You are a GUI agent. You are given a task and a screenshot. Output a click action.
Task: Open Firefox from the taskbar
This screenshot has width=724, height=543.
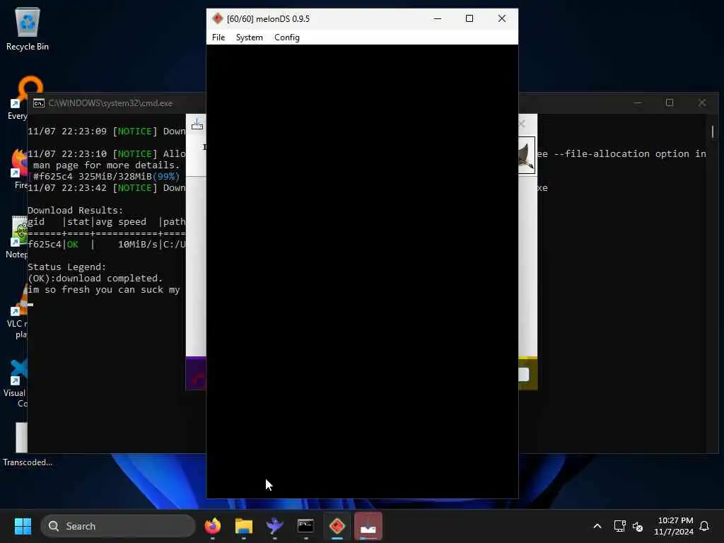pos(212,526)
